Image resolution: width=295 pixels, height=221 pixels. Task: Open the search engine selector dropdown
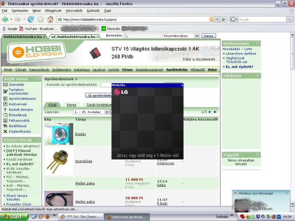[x=234, y=20]
